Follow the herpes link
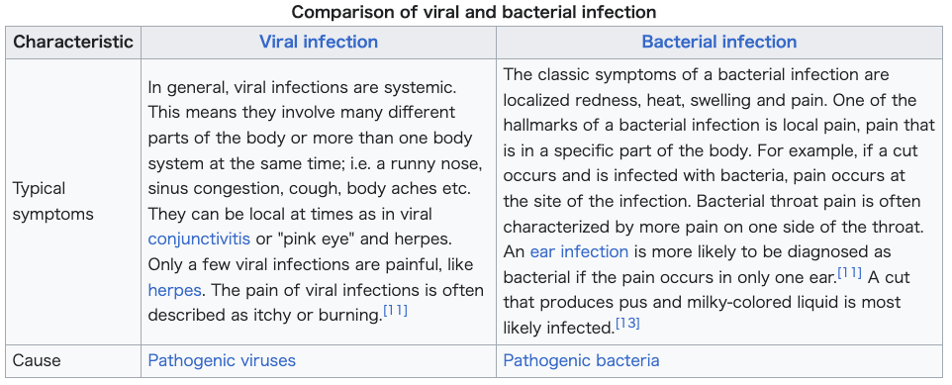This screenshot has height=385, width=952. [x=174, y=290]
